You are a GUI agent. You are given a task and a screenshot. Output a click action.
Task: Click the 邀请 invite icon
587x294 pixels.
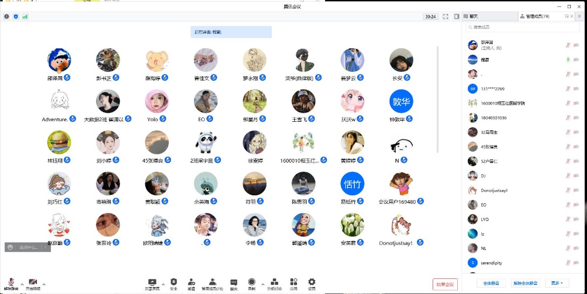pyautogui.click(x=191, y=283)
